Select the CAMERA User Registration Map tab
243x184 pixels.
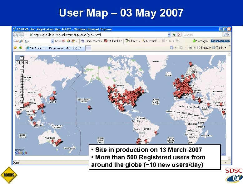coord(55,48)
